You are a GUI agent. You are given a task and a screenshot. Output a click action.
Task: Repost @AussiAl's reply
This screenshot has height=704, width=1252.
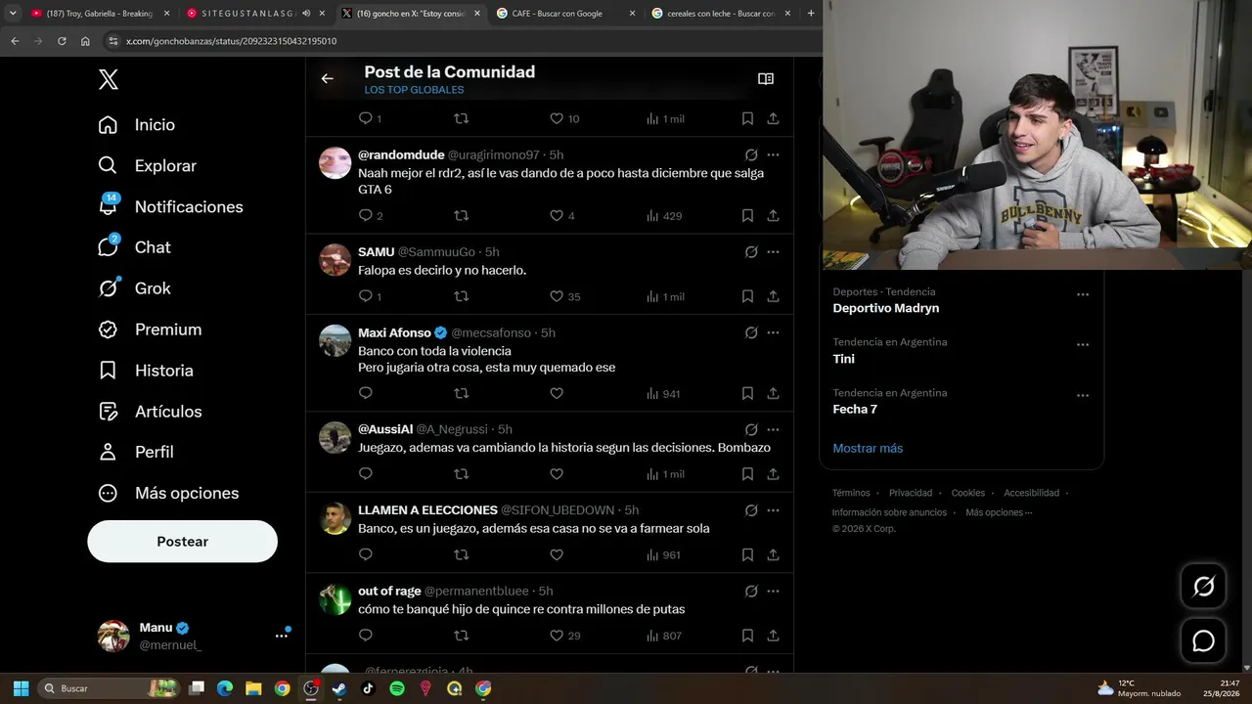point(462,474)
